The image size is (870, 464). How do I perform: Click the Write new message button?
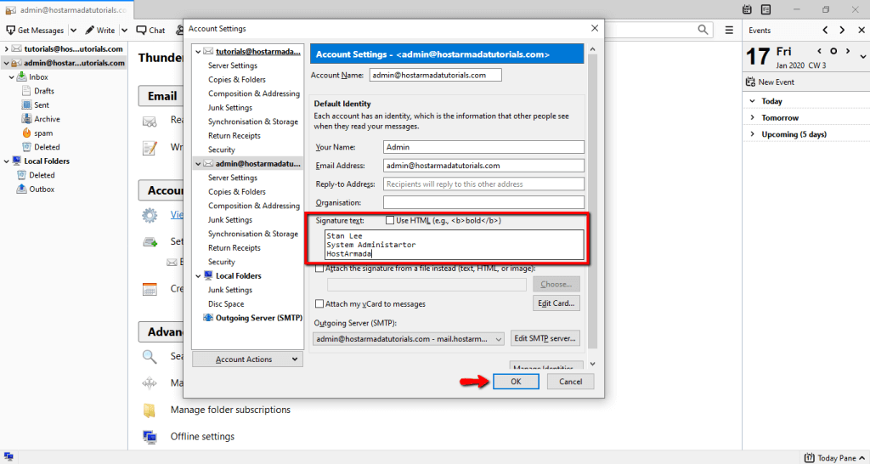click(100, 31)
